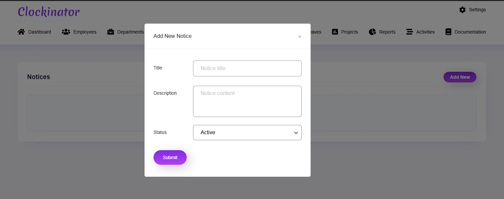Click the Clockinator logo
The width and height of the screenshot is (504, 199).
pos(49,12)
